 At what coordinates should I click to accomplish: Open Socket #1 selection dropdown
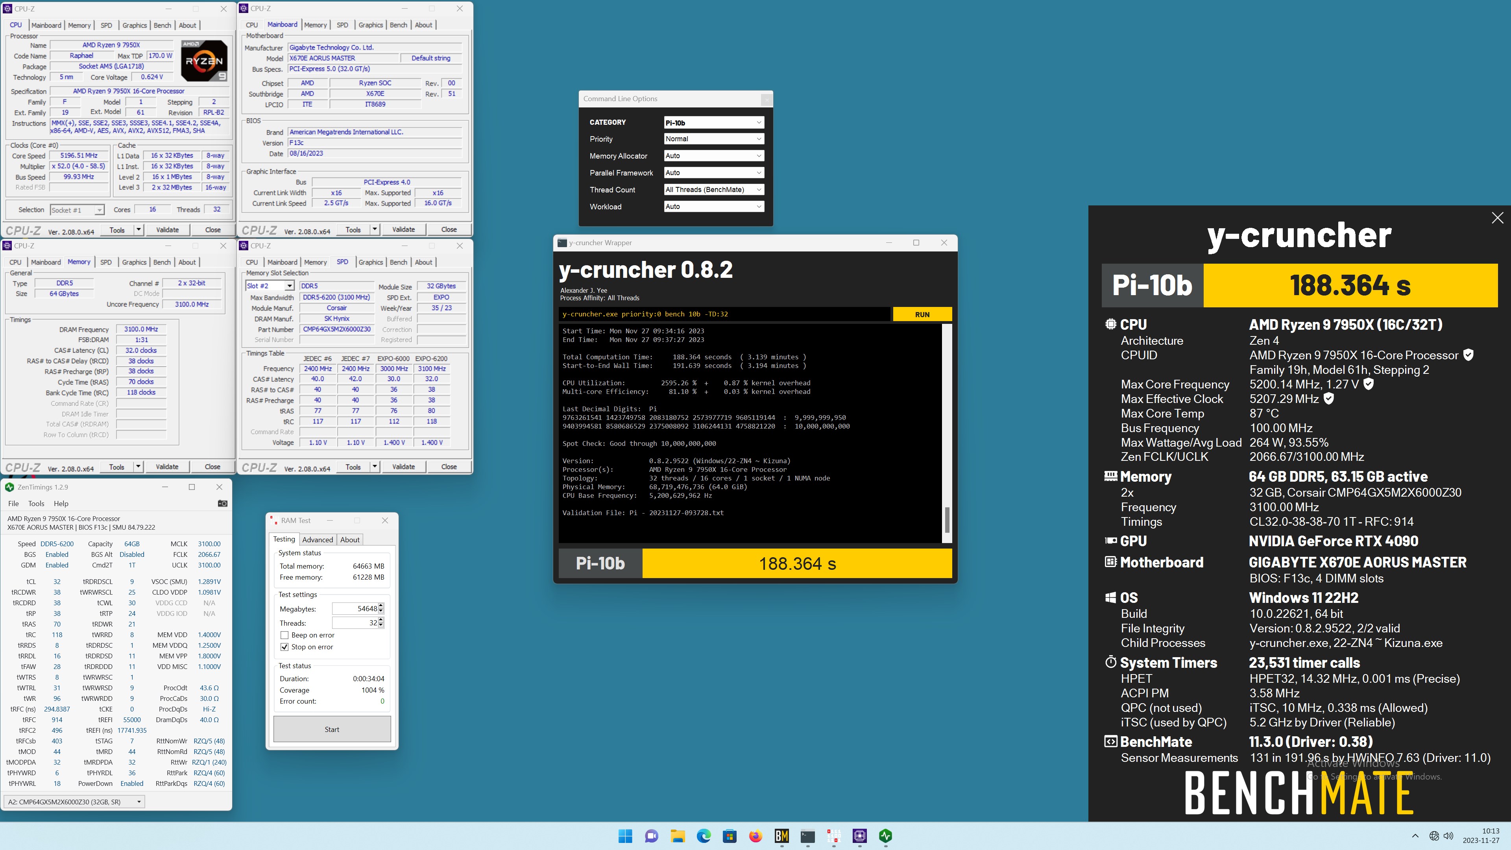click(77, 210)
